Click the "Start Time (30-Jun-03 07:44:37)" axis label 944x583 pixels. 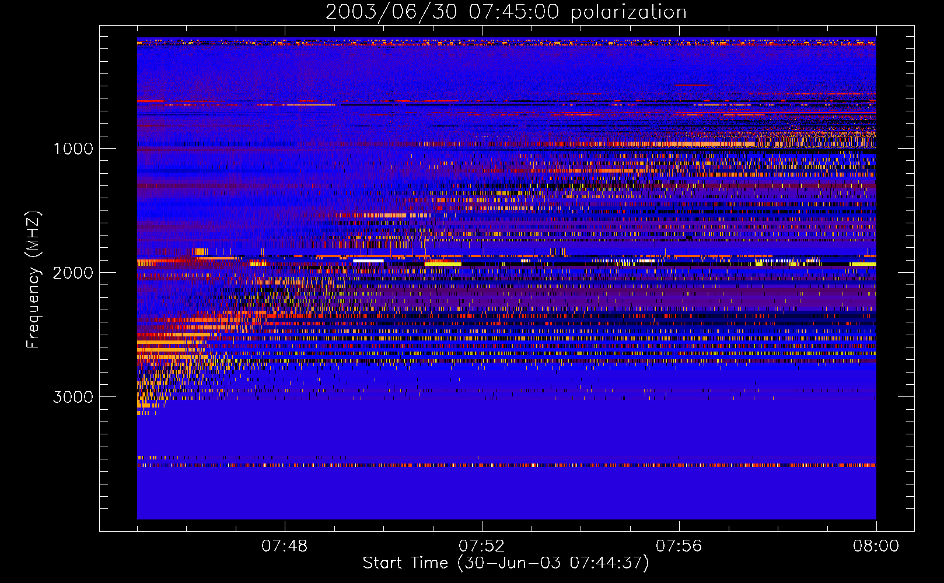506,563
